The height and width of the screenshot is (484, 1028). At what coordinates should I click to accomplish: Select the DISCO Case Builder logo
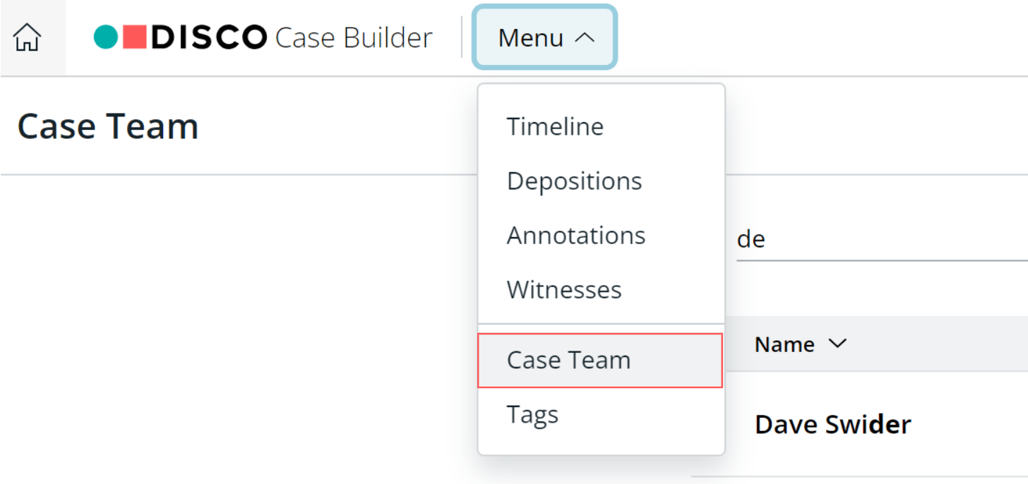[x=261, y=37]
